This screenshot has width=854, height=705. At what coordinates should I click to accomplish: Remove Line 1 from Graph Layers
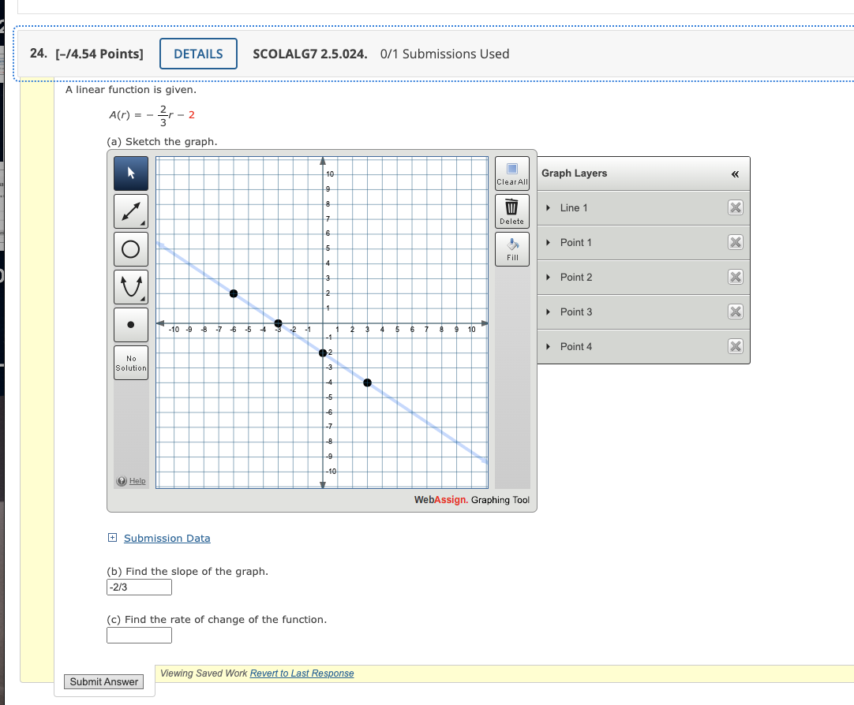735,207
